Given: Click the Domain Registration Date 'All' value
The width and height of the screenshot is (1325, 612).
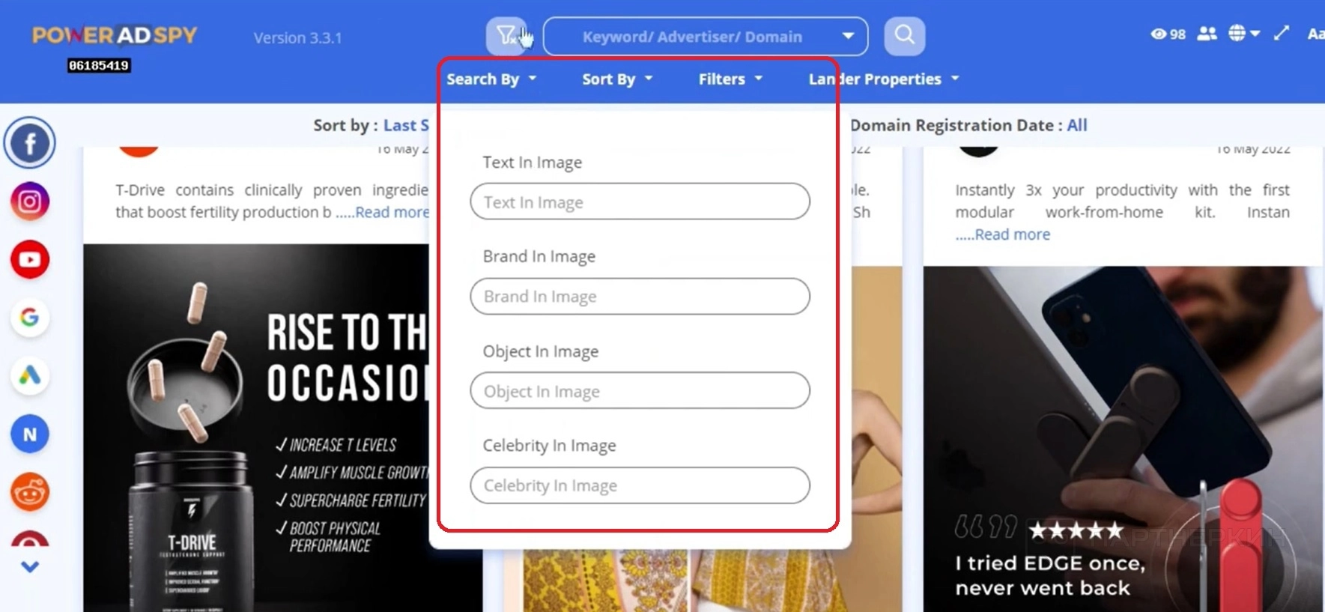Looking at the screenshot, I should pos(1077,125).
